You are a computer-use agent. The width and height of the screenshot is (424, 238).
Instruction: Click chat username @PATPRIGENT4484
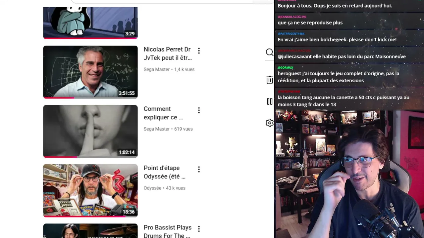point(291,34)
